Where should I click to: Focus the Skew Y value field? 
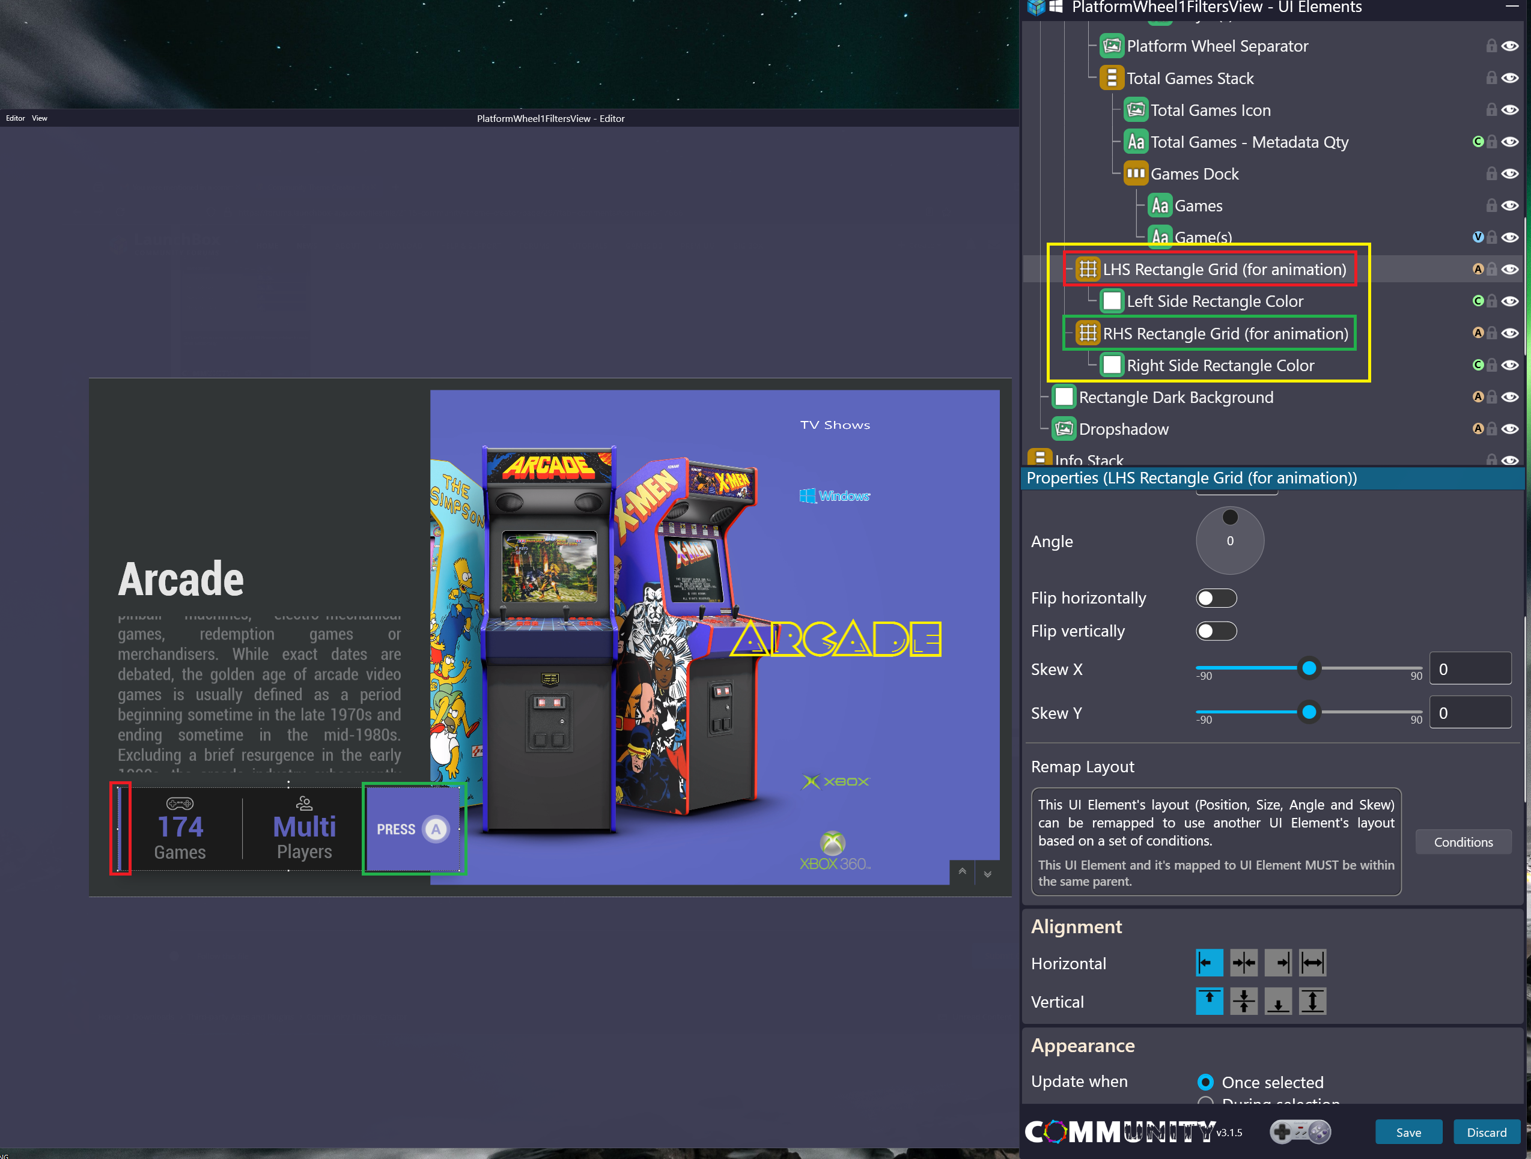(1470, 713)
